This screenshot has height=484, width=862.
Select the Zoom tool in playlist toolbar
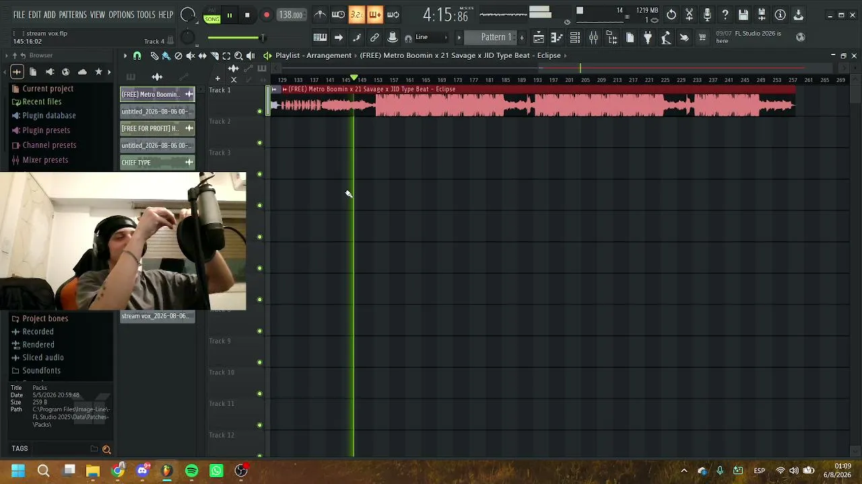click(x=238, y=56)
